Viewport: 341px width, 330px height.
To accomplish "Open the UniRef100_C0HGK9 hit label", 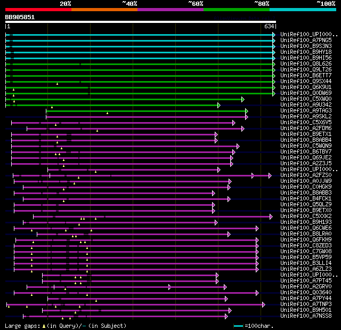I will (306, 187).
